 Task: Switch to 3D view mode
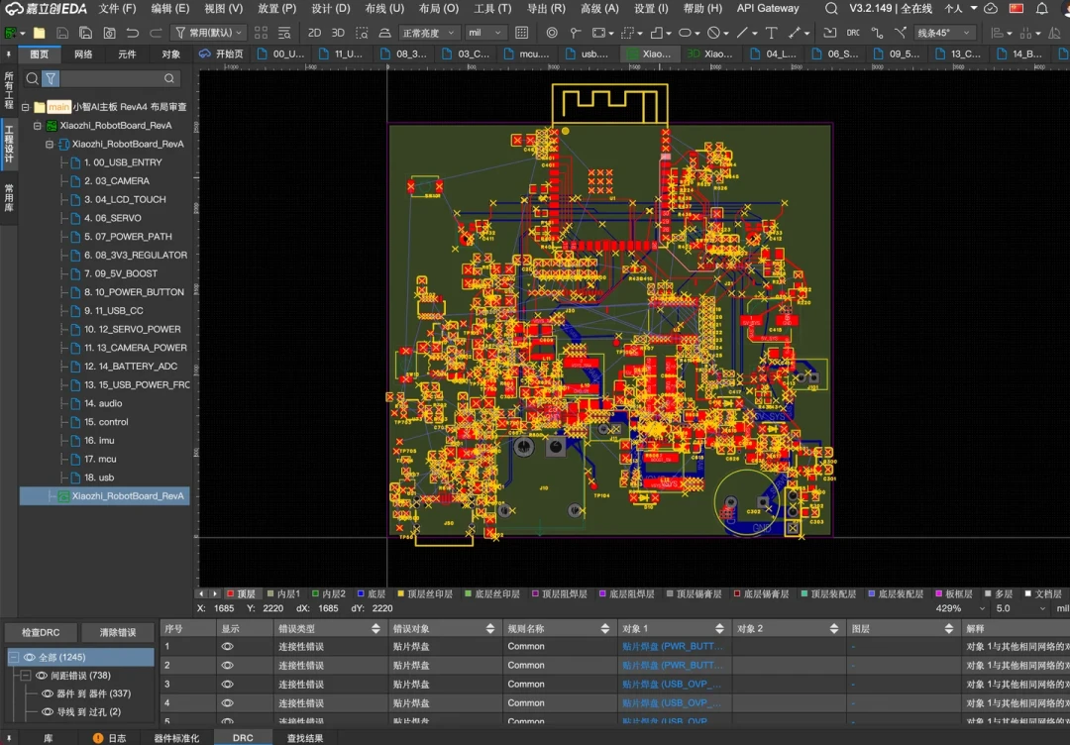point(338,33)
